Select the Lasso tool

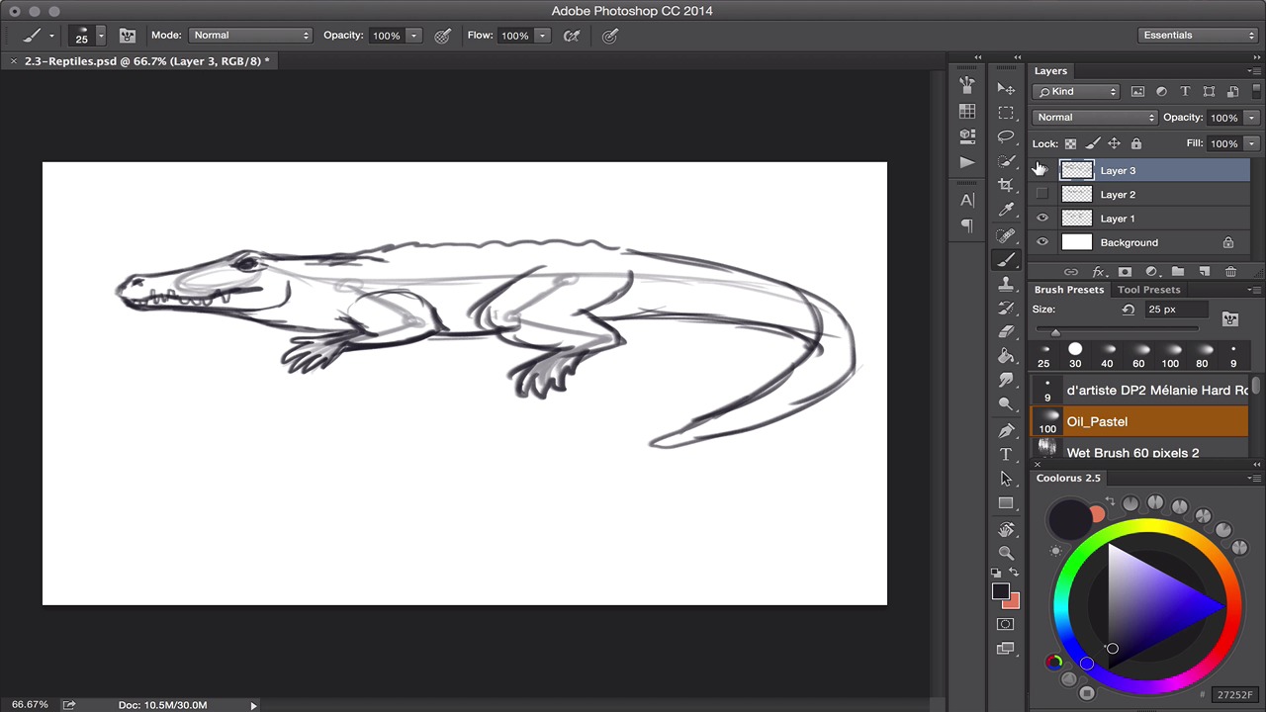pos(1006,136)
